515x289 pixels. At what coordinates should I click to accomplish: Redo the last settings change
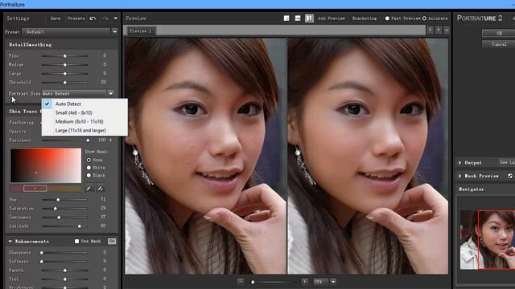point(105,18)
